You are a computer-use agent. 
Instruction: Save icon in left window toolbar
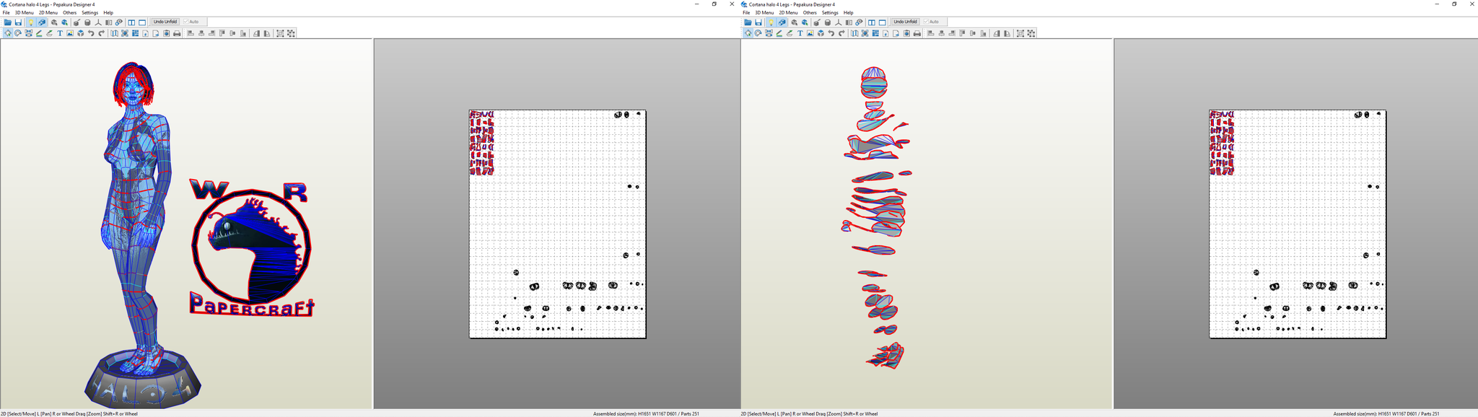point(18,22)
